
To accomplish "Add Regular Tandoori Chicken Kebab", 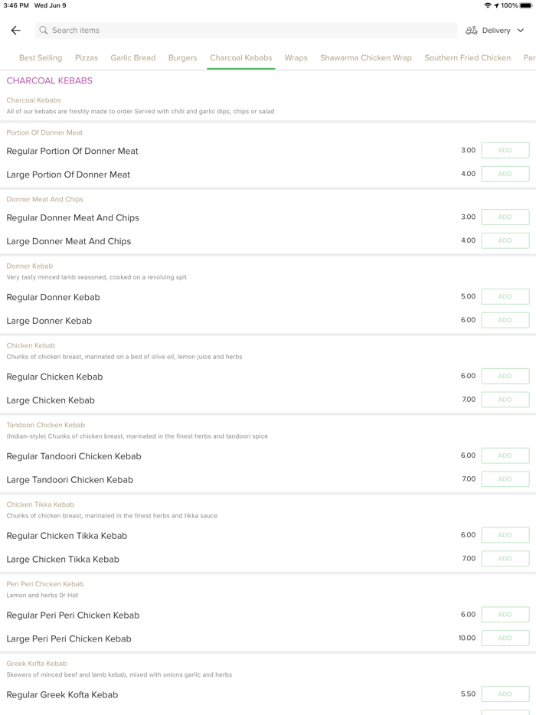I will (x=505, y=455).
